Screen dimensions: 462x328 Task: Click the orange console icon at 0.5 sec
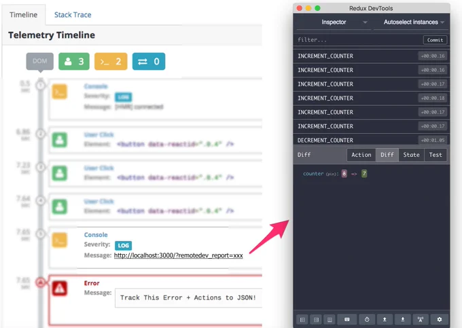tap(60, 92)
